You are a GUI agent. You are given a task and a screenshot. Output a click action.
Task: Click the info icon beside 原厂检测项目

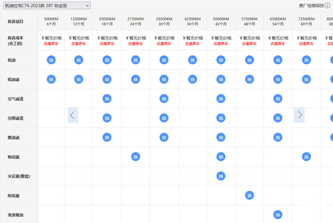pos(327,6)
